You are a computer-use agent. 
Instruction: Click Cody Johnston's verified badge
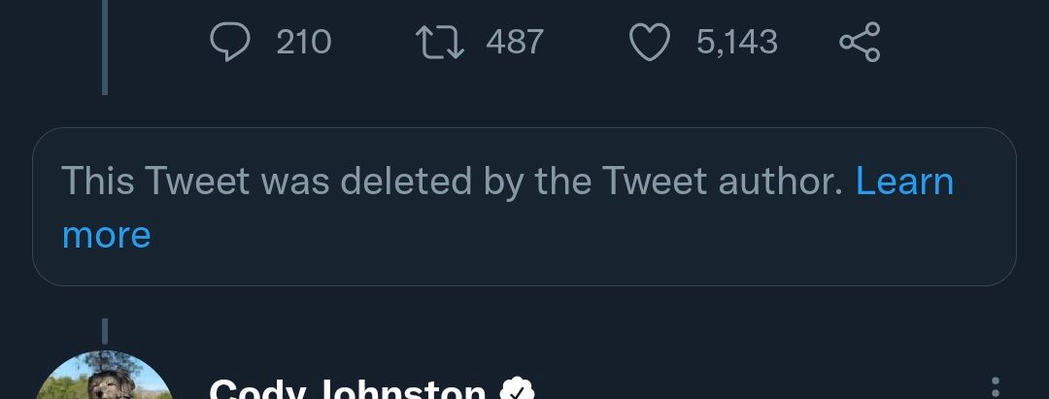(x=517, y=390)
